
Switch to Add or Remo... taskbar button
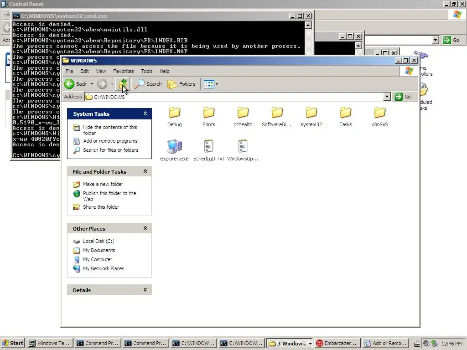click(385, 343)
